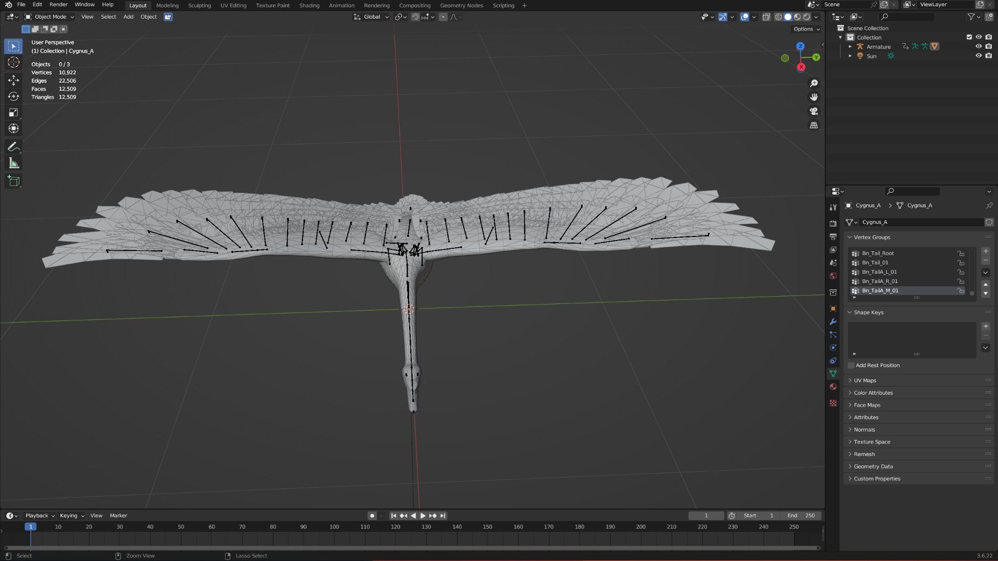Add a new shape key with plus
The height and width of the screenshot is (561, 998).
(986, 326)
